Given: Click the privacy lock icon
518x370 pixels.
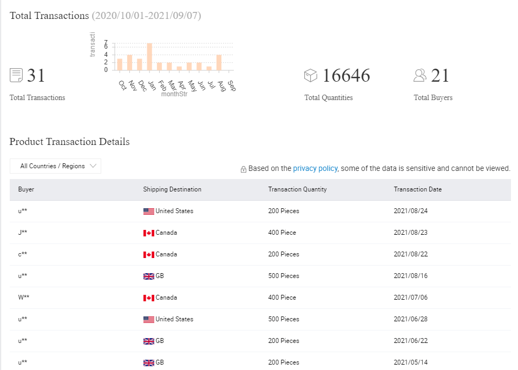Looking at the screenshot, I should click(244, 169).
